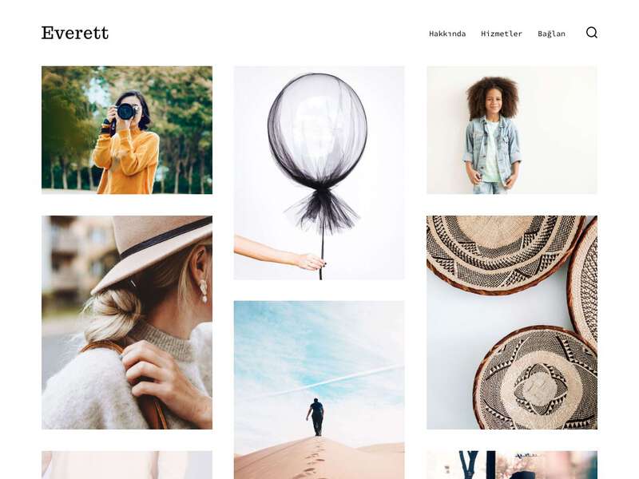
Task: Open the partially visible bottom-left pale image
Action: (x=127, y=465)
